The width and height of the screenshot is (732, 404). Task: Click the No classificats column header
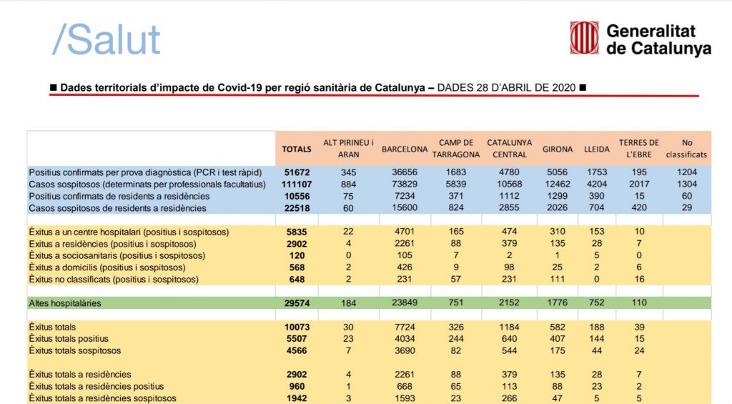pyautogui.click(x=687, y=149)
